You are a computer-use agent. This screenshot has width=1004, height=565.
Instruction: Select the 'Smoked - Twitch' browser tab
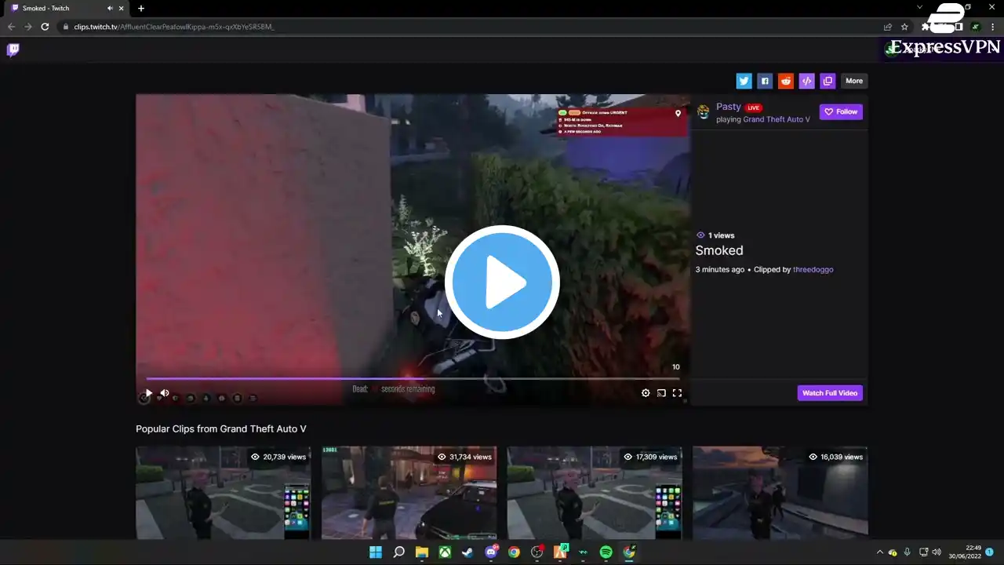67,8
